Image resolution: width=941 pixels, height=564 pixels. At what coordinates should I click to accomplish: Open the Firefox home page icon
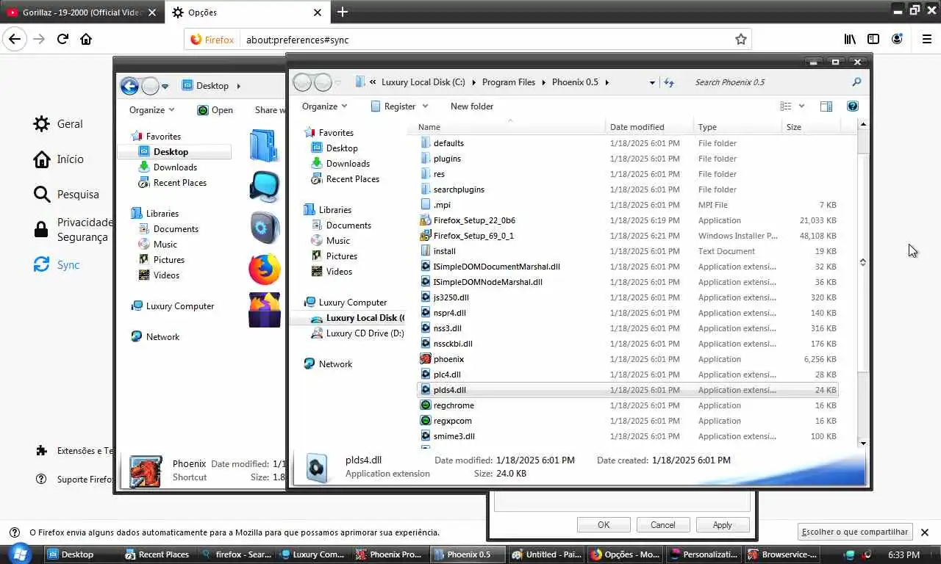click(86, 39)
